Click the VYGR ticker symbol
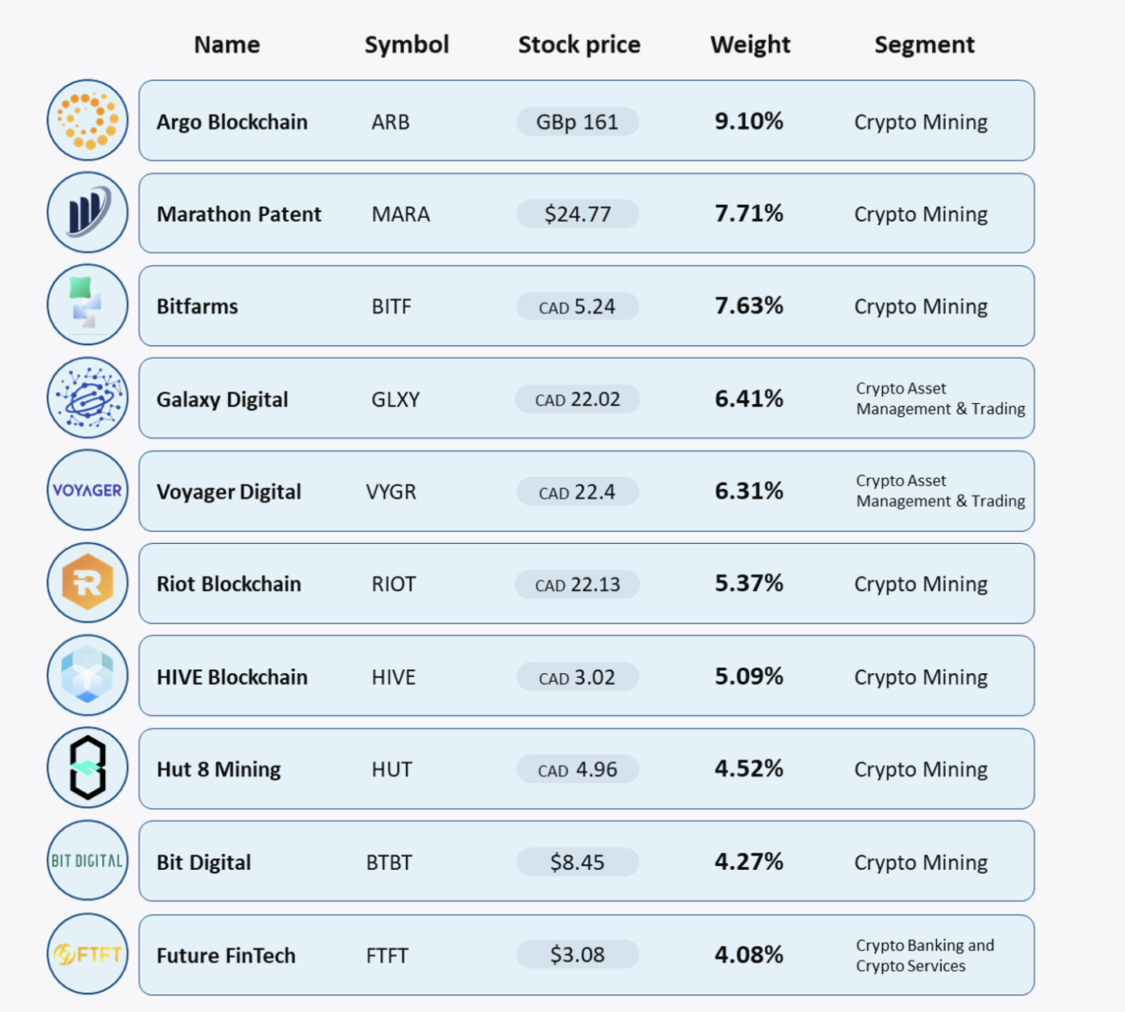Image resolution: width=1125 pixels, height=1012 pixels. tap(391, 492)
